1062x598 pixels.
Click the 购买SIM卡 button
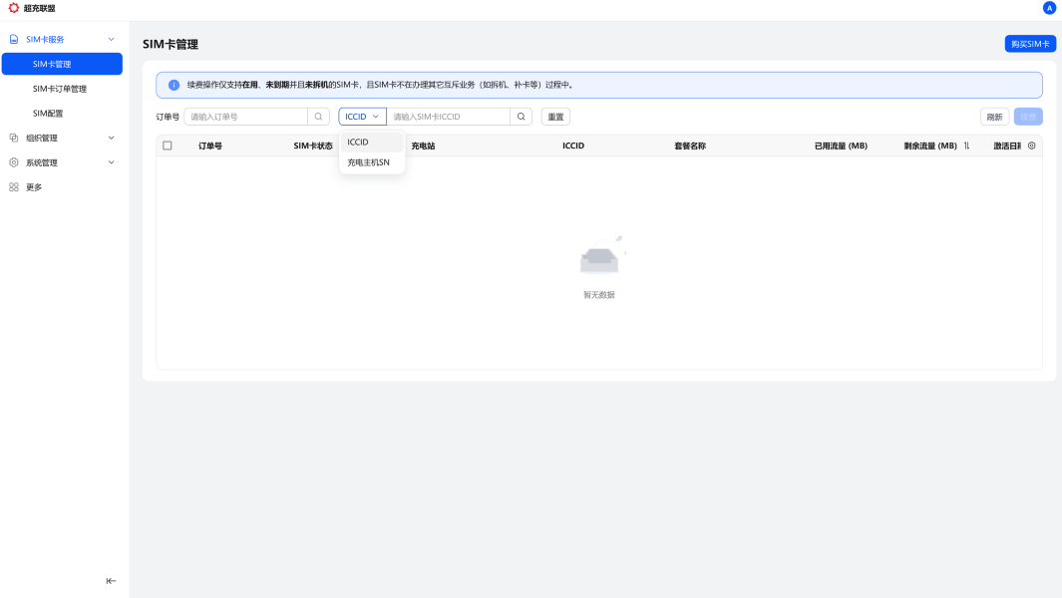tap(1030, 44)
